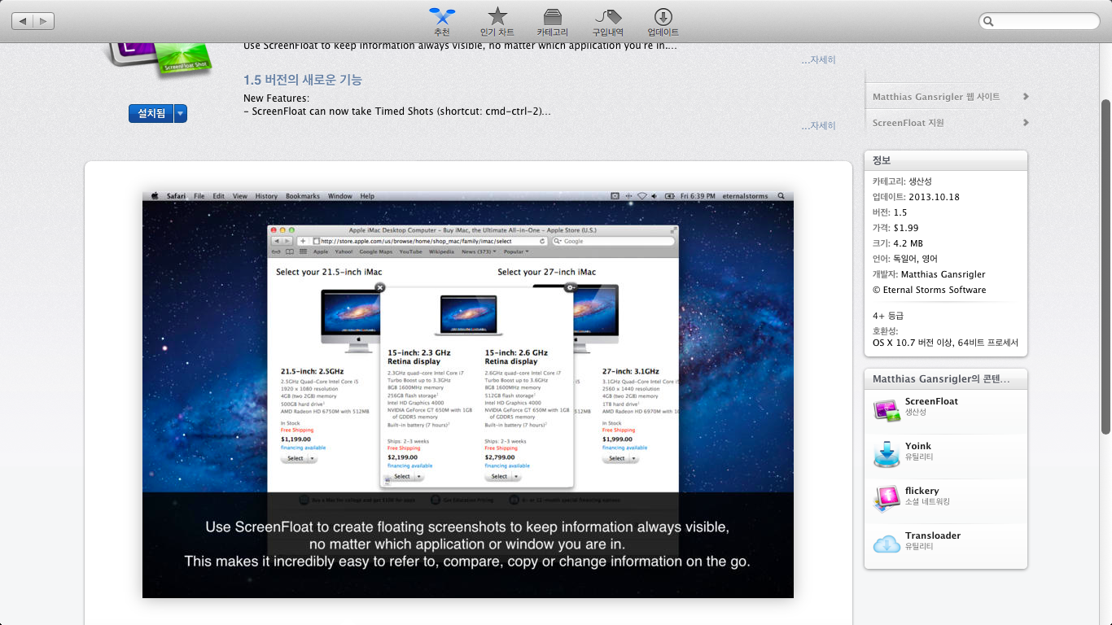Click the 설치됨 (Installed) button
The height and width of the screenshot is (625, 1112).
(x=151, y=114)
